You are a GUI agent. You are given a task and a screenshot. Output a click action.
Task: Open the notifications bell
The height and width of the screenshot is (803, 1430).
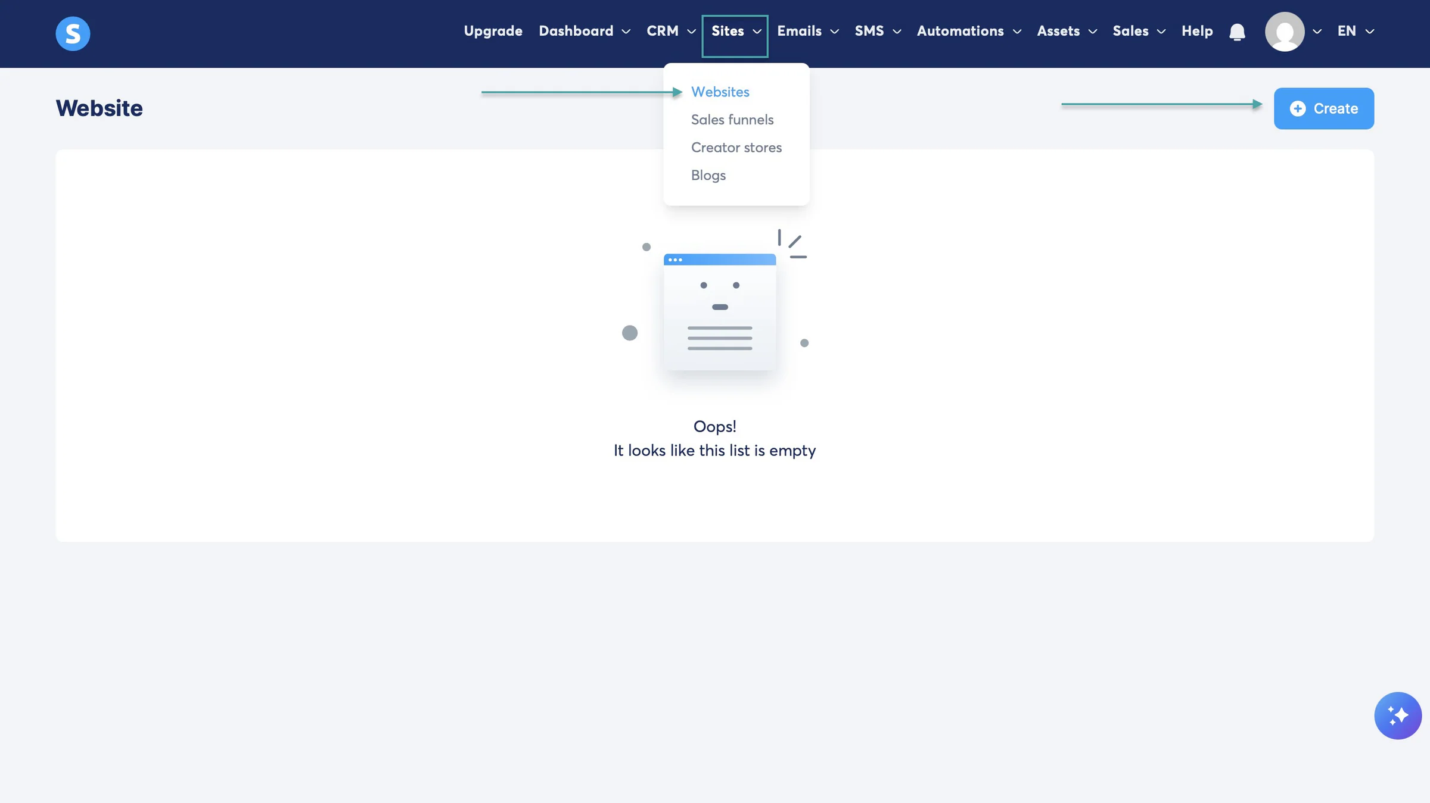pos(1237,32)
